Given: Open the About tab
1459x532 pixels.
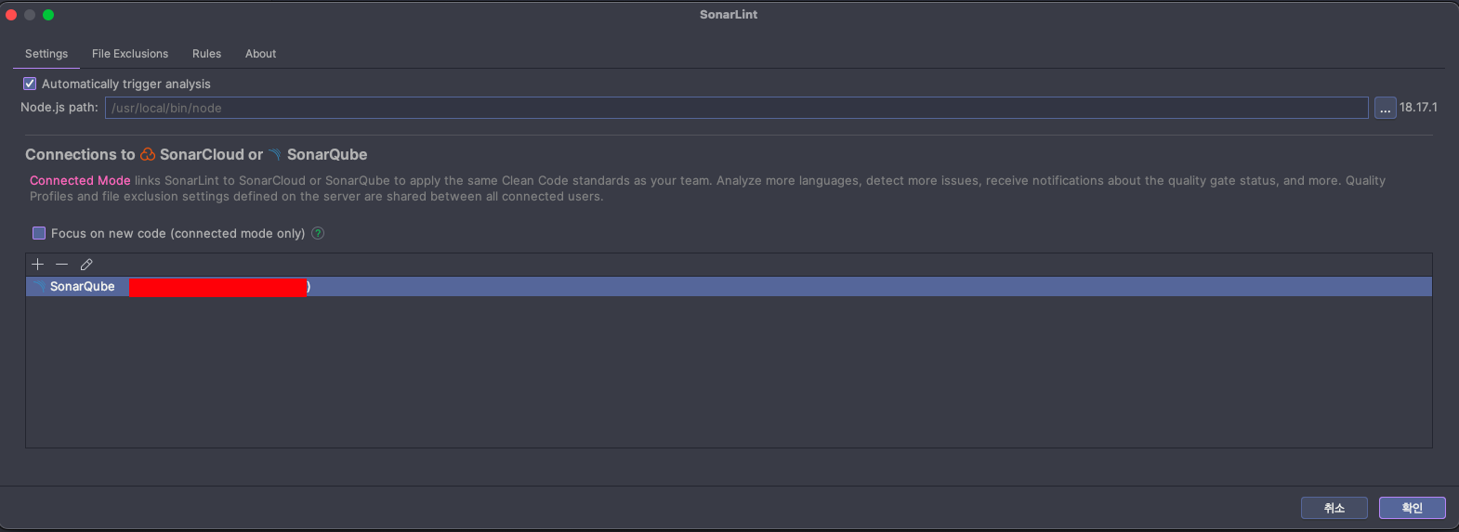Looking at the screenshot, I should click(x=260, y=54).
